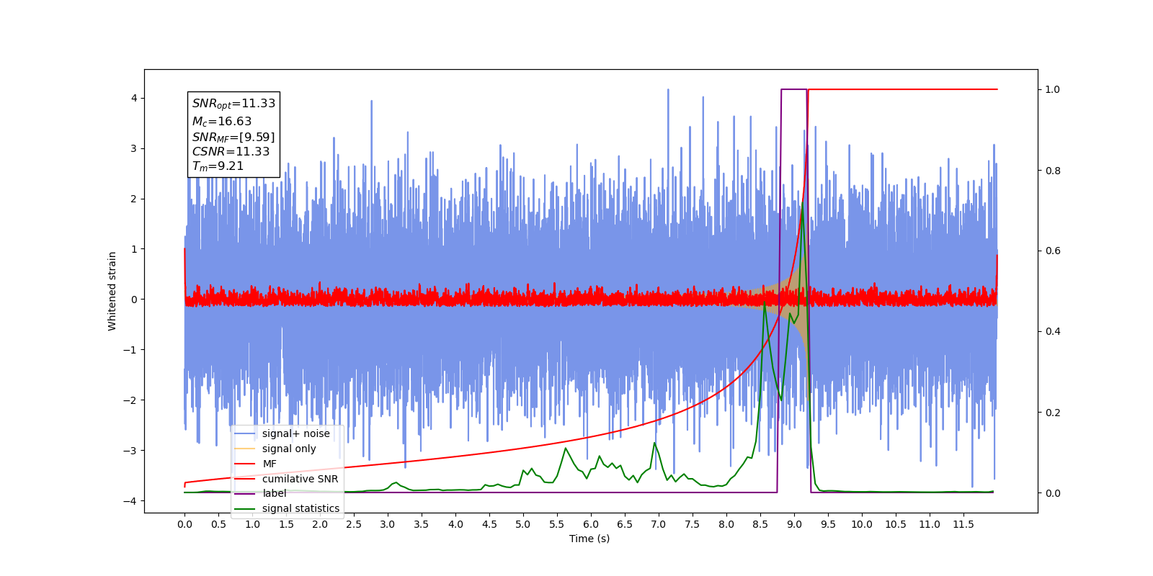Click the 11.0 tick on the time axis
This screenshot has width=1153, height=576.
pos(930,524)
